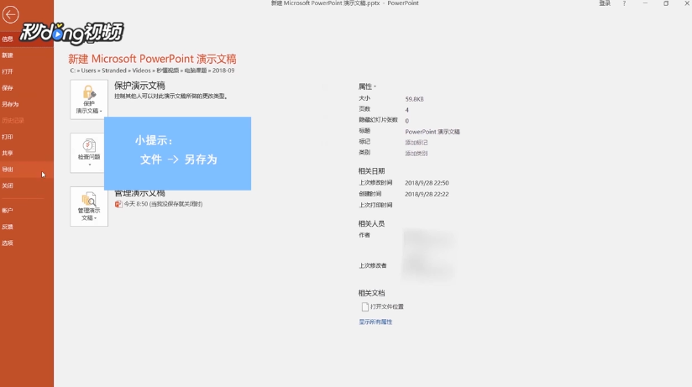The width and height of the screenshot is (692, 387).
Task: Click the created time 2018/9/28 22:22
Action: (x=427, y=194)
